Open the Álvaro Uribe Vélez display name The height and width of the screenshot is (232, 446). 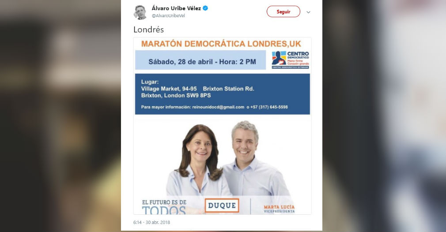176,8
